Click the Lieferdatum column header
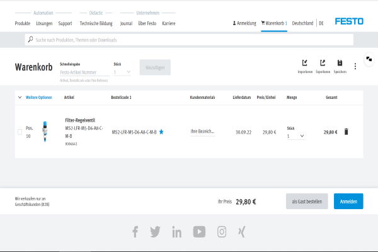Screen dimensions: 378x252 pyautogui.click(x=241, y=98)
